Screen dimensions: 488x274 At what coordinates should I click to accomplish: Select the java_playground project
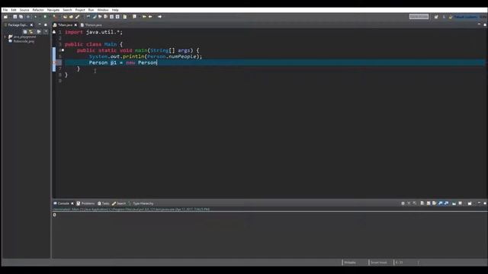(x=24, y=37)
